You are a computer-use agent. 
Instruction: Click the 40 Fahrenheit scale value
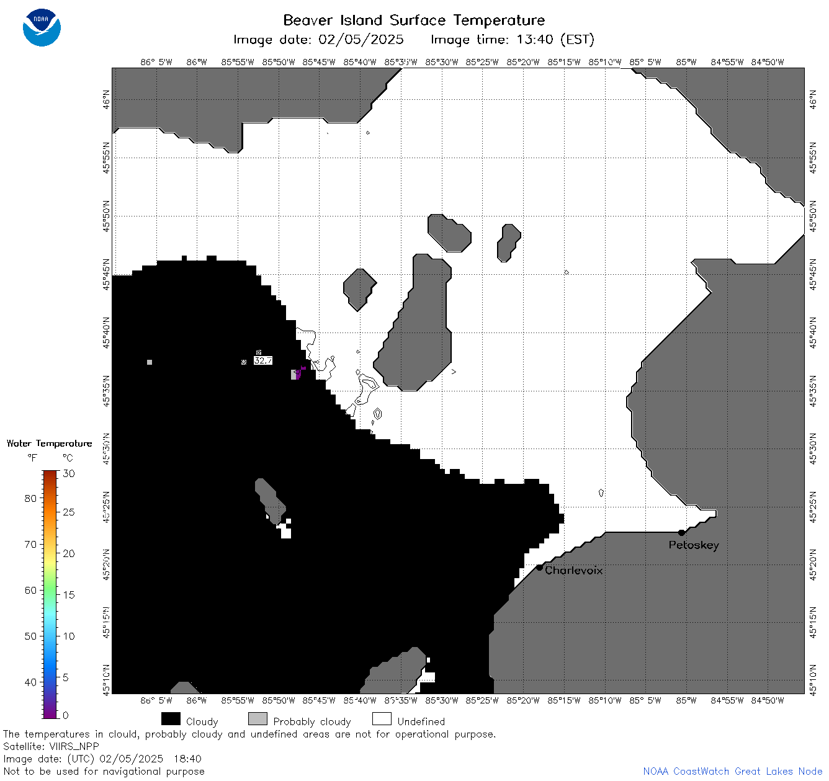click(x=30, y=682)
